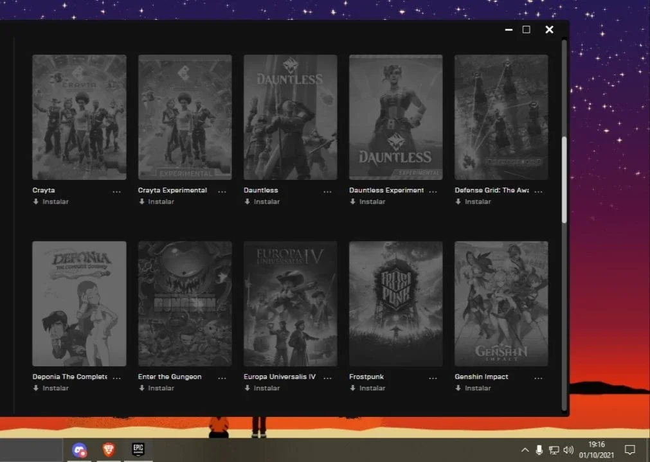Install Dauntless with its Instalar button

click(262, 202)
